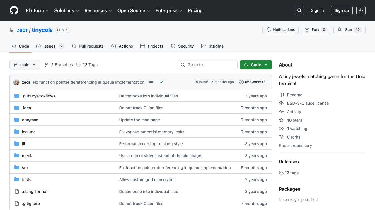Open the main branch dropdown

[x=25, y=65]
